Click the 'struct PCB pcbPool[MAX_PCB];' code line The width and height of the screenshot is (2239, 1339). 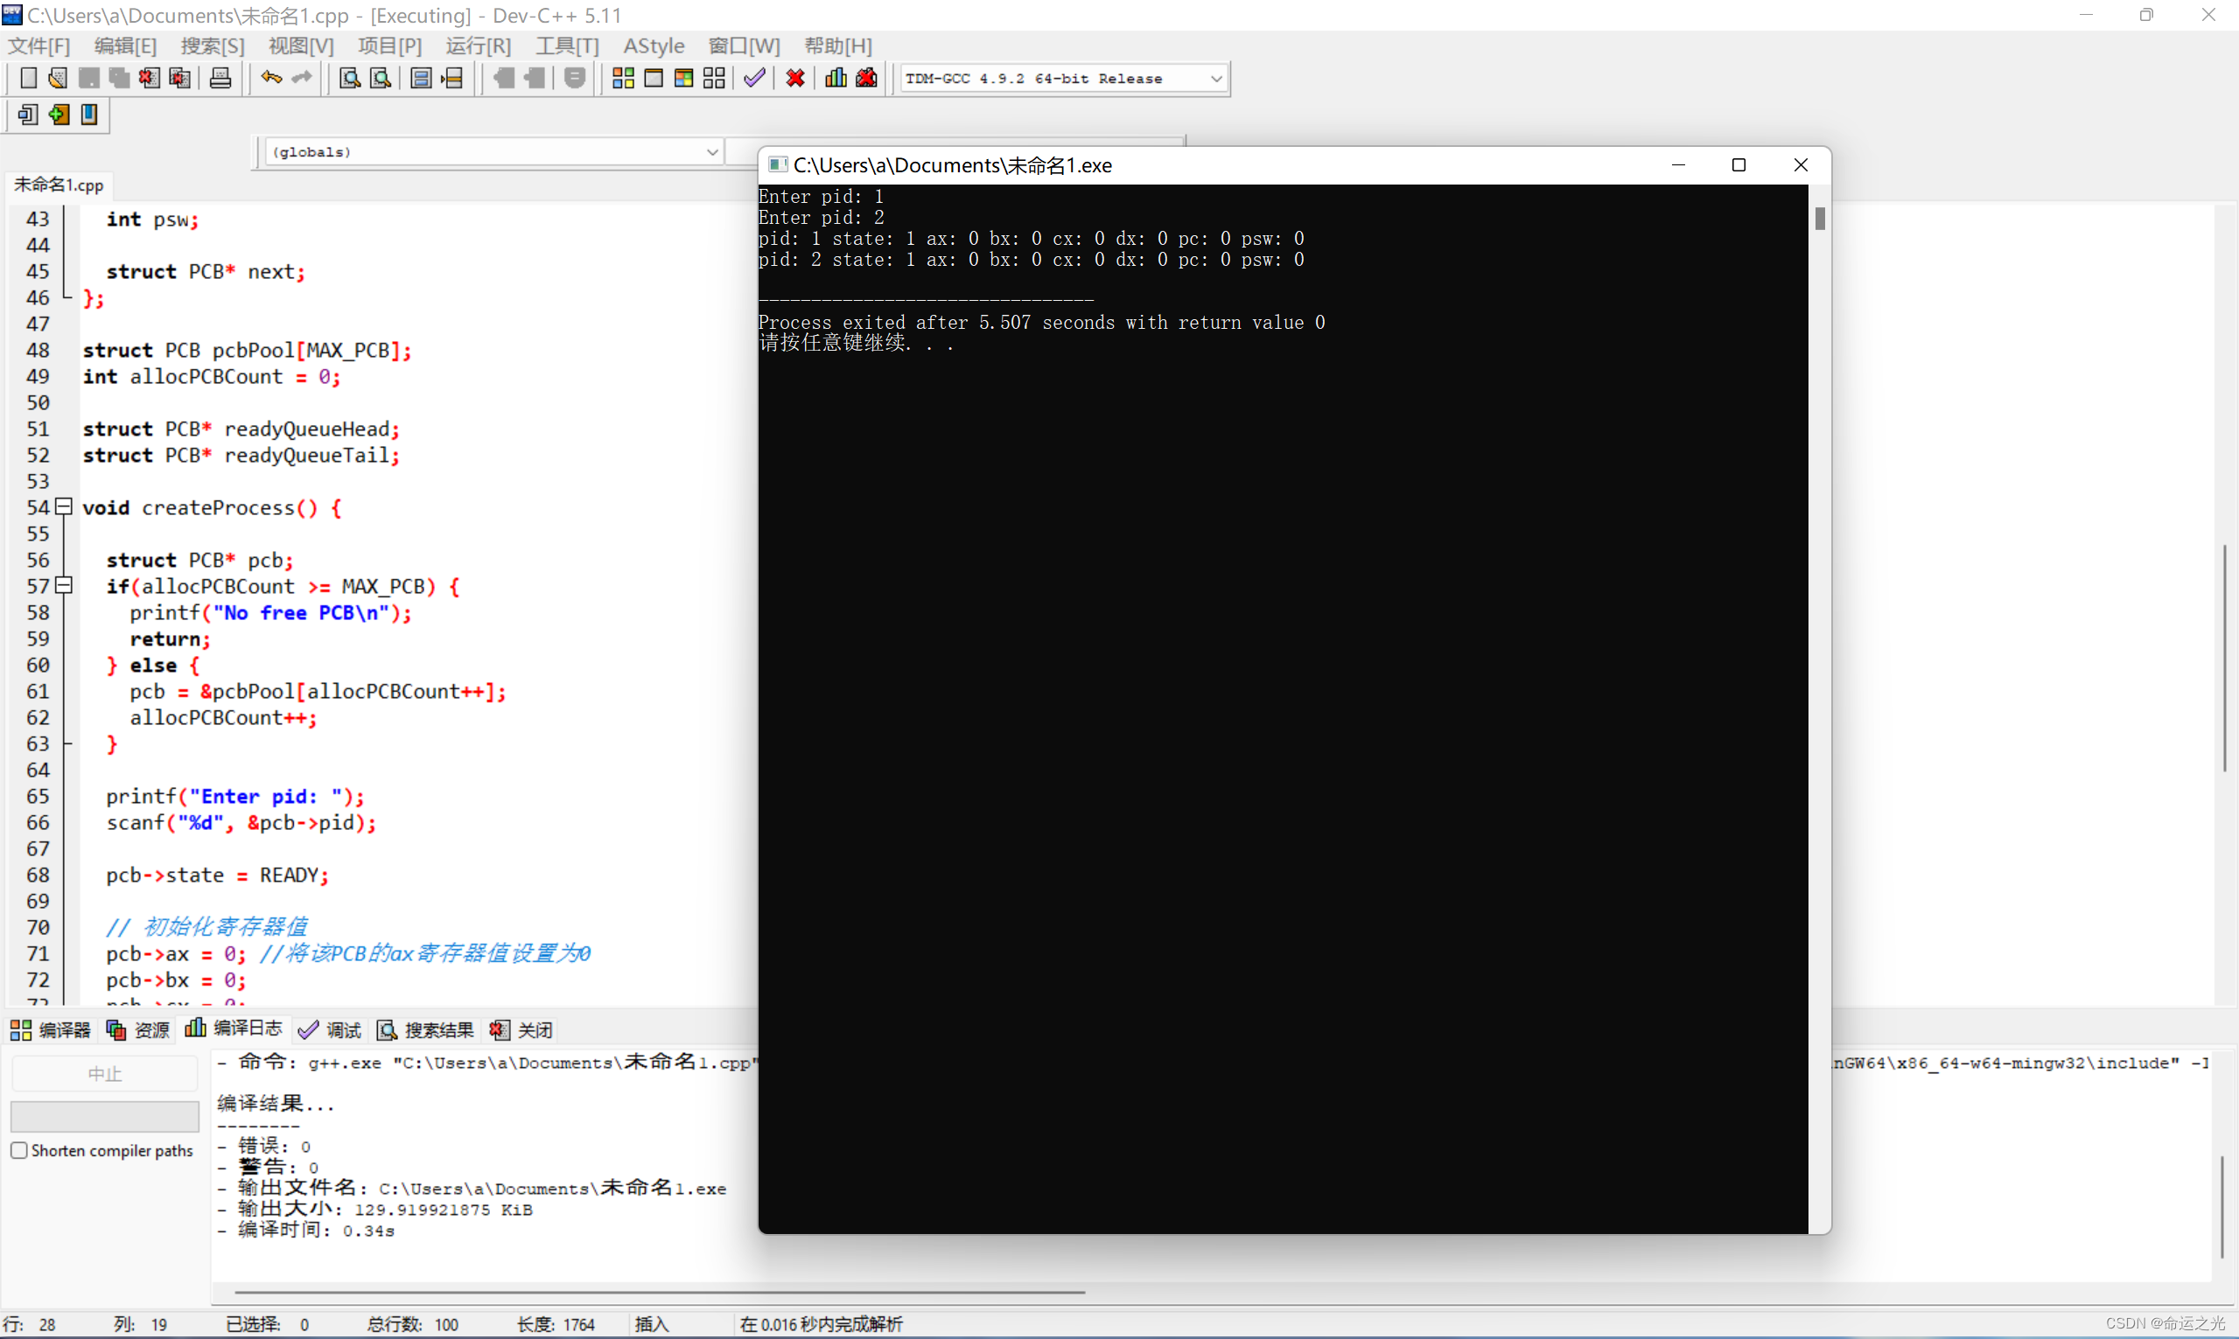coord(248,350)
